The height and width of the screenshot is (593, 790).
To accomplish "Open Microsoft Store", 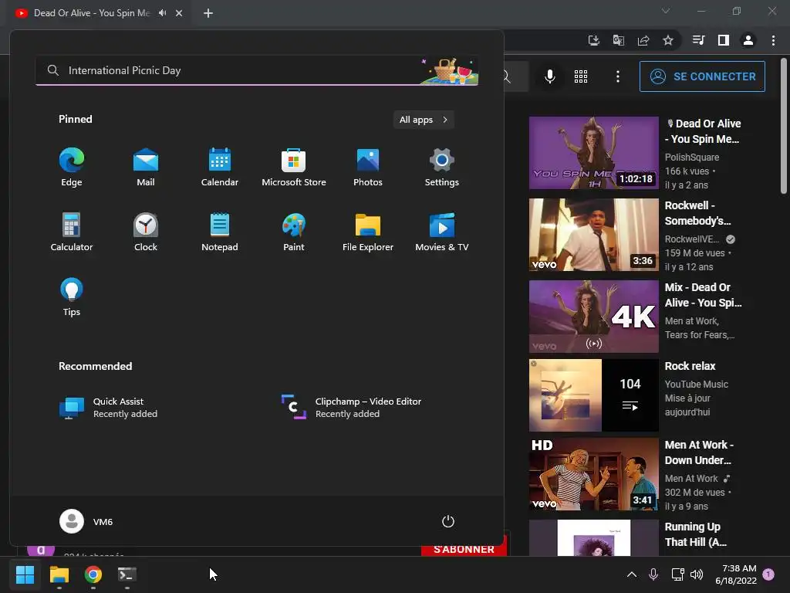I will tap(294, 168).
